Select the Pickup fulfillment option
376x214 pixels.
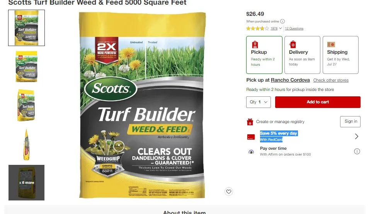point(264,55)
